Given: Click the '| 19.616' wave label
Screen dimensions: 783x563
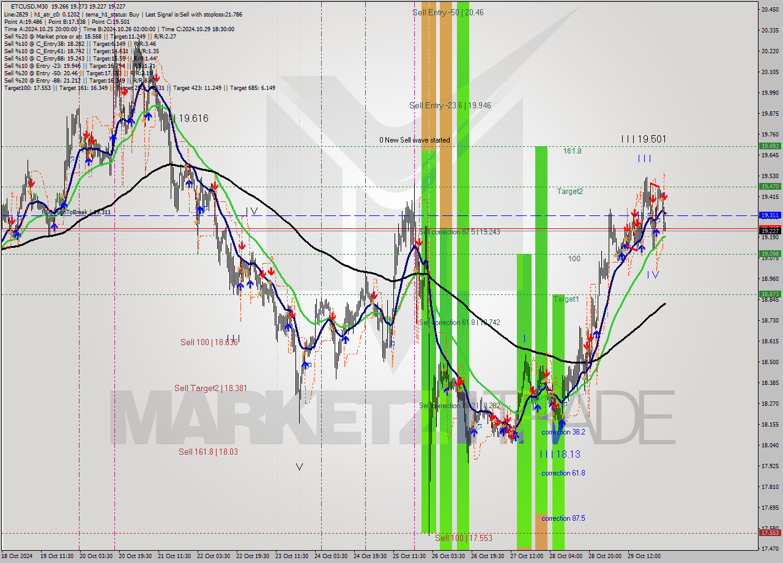Looking at the screenshot, I should pyautogui.click(x=190, y=118).
